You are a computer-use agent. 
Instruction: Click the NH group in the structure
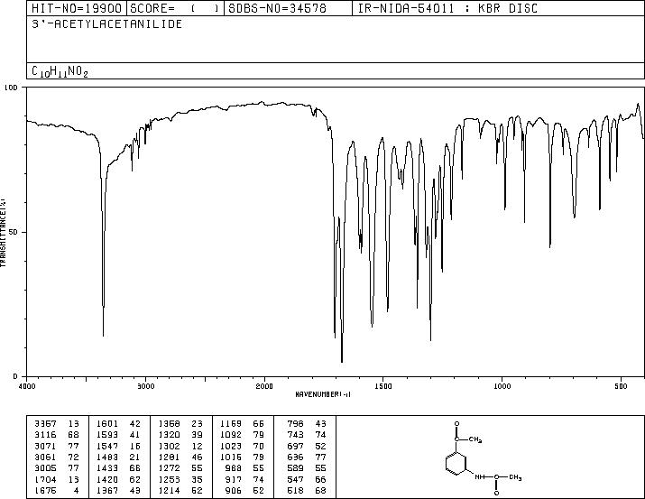tap(479, 477)
